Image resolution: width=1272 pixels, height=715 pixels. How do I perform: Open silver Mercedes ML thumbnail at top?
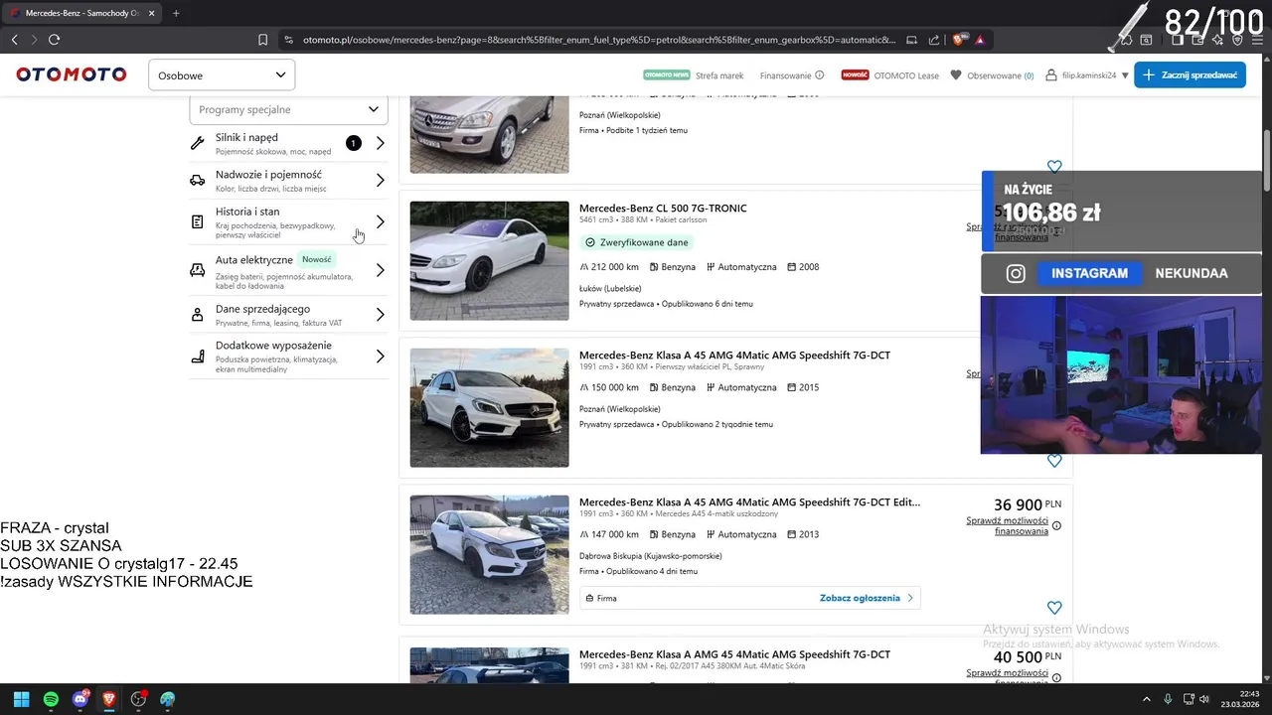coord(489,134)
